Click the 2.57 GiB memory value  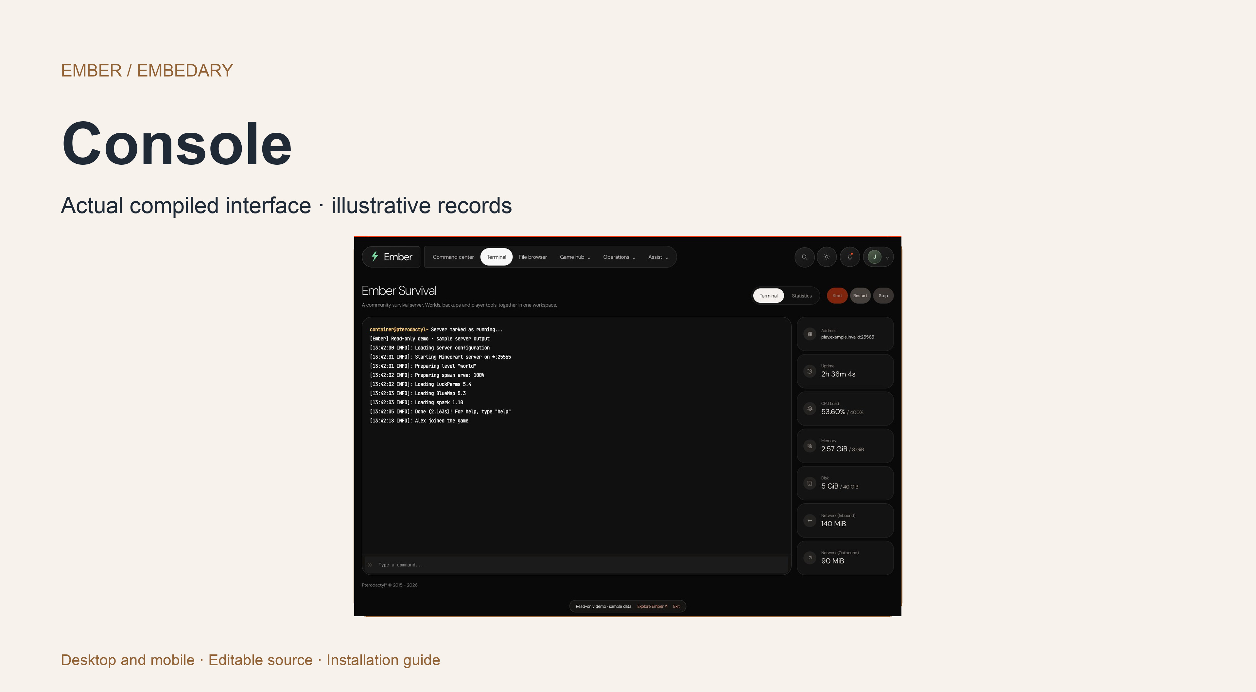tap(834, 449)
